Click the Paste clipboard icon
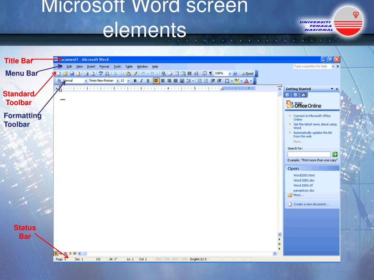The width and height of the screenshot is (374, 280). point(128,74)
